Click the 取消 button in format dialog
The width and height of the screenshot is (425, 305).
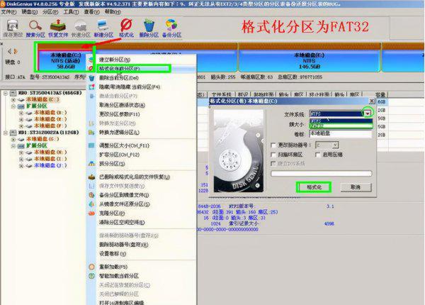pyautogui.click(x=355, y=187)
